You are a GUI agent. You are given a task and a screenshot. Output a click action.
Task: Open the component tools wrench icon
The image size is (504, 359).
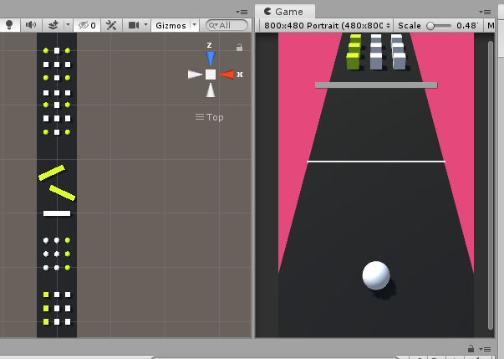pos(111,25)
